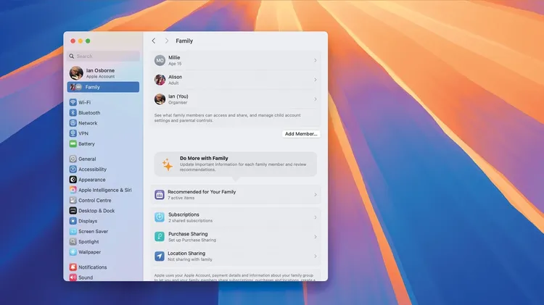
Task: Click the Appearance icon
Action: coord(73,180)
